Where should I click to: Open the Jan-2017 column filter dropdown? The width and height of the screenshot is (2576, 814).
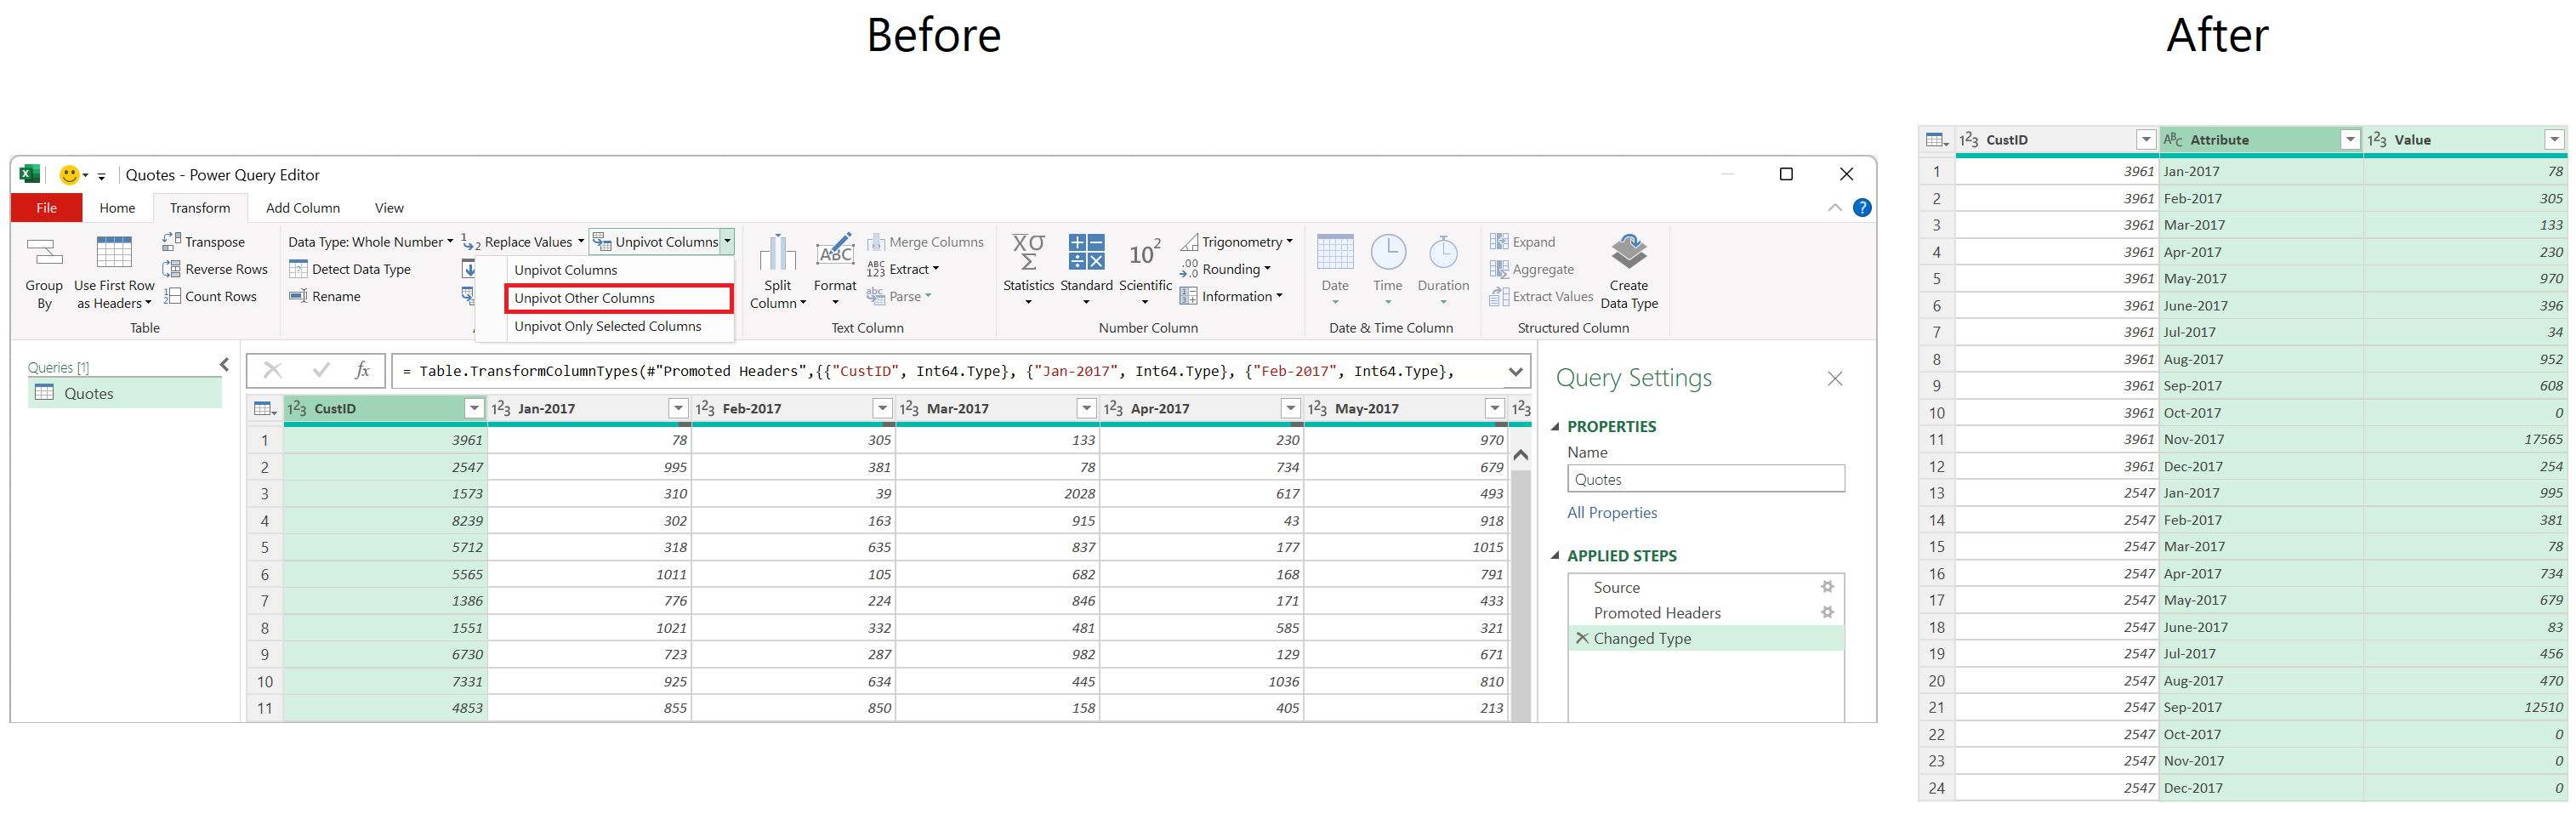click(678, 408)
